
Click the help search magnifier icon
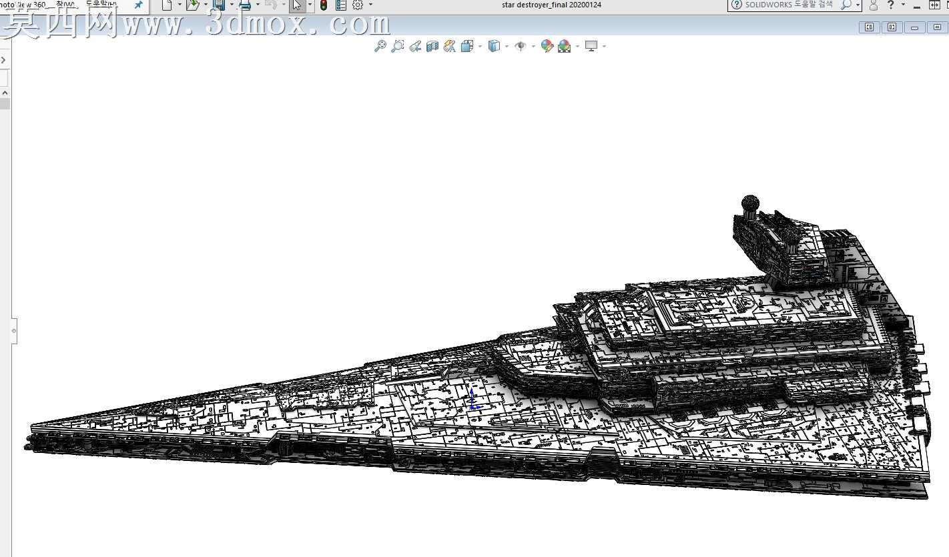coord(846,5)
